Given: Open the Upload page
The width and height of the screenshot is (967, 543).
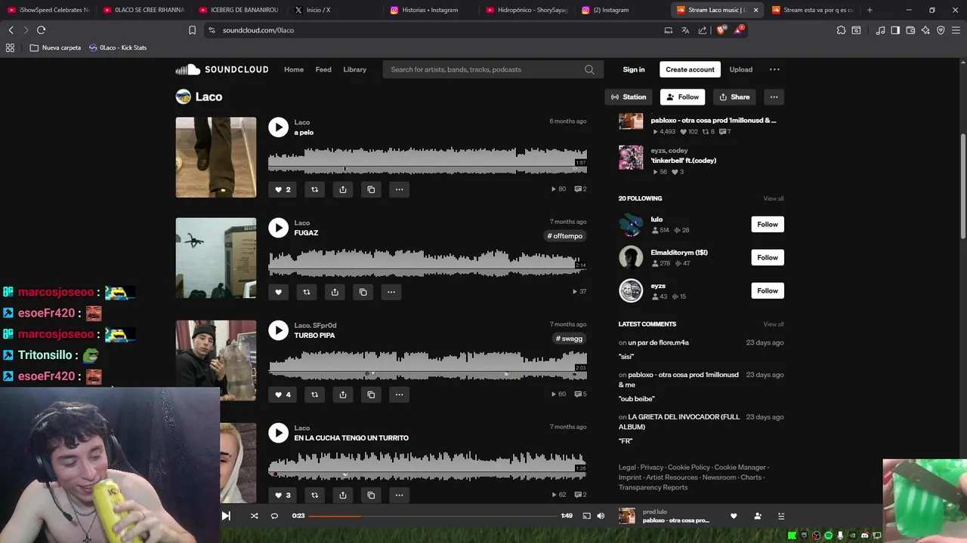Looking at the screenshot, I should click(740, 69).
